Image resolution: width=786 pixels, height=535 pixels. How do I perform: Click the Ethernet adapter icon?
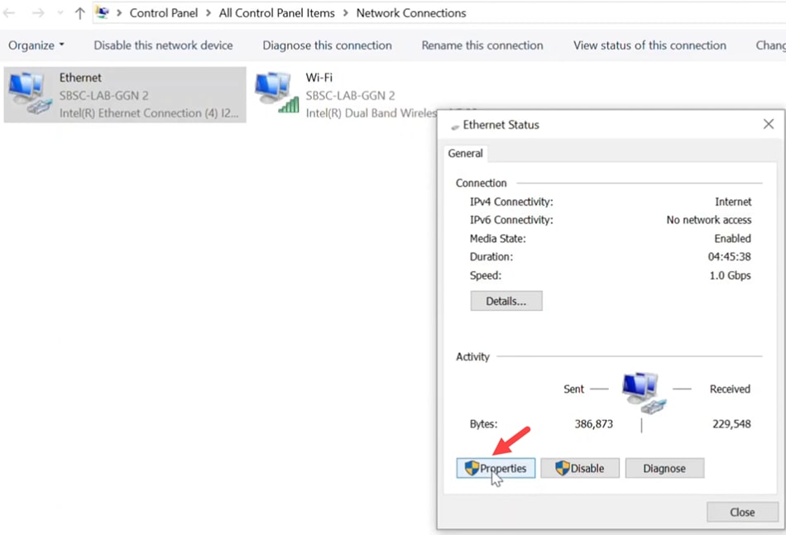click(30, 94)
